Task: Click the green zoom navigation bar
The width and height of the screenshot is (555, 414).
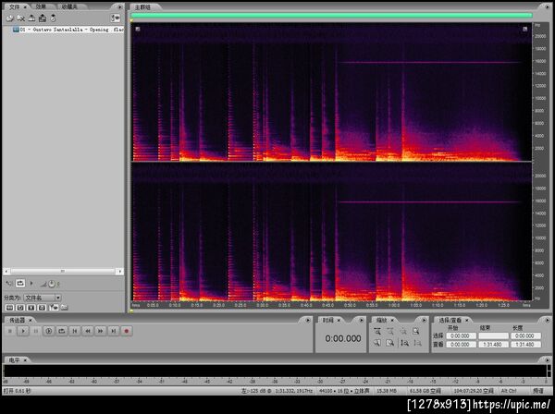Action: pos(332,15)
